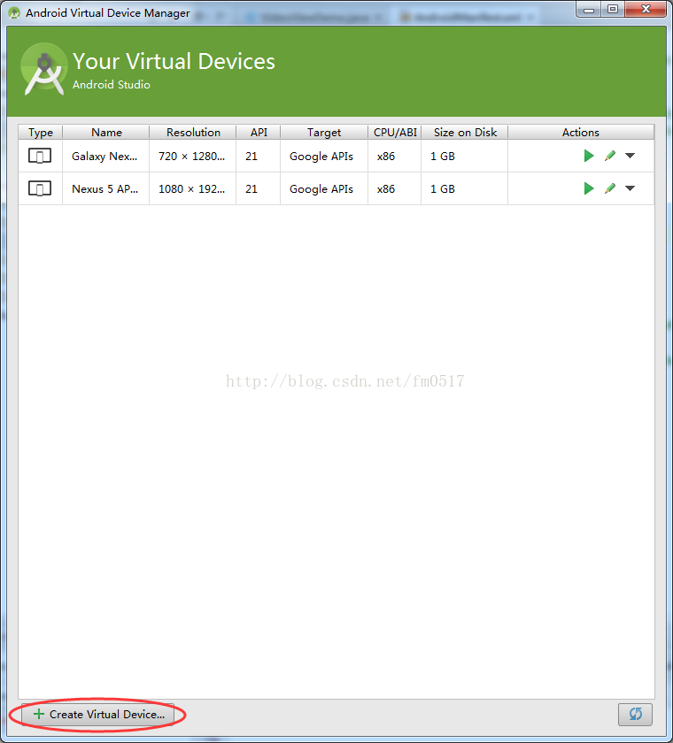This screenshot has height=743, width=673.
Task: Close the AVD Manager window
Action: [646, 9]
